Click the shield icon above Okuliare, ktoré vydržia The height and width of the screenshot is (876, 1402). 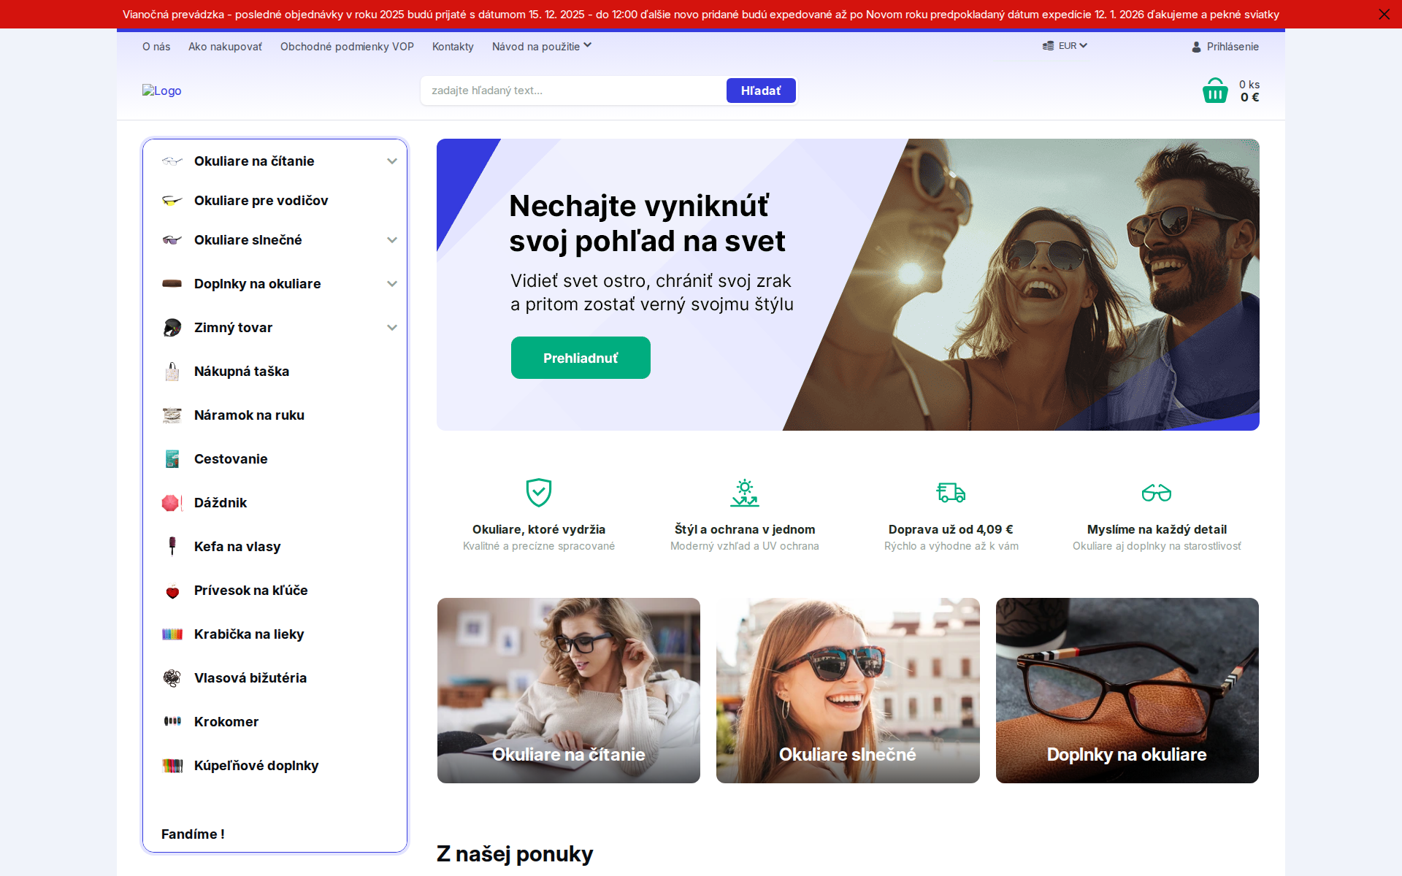click(x=539, y=493)
